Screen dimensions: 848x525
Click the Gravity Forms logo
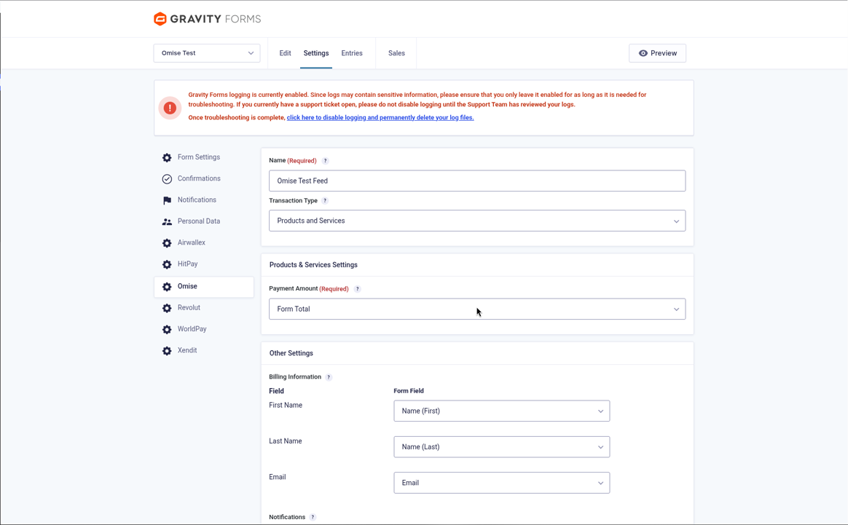point(207,19)
